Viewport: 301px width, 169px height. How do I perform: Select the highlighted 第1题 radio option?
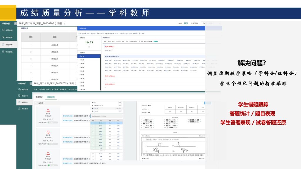(x=81, y=56)
